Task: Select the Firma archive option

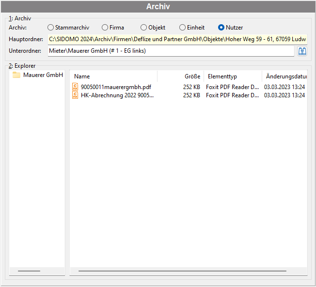Action: coord(105,28)
